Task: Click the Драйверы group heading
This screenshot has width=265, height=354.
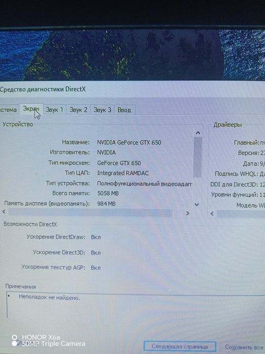Action: pyautogui.click(x=228, y=124)
